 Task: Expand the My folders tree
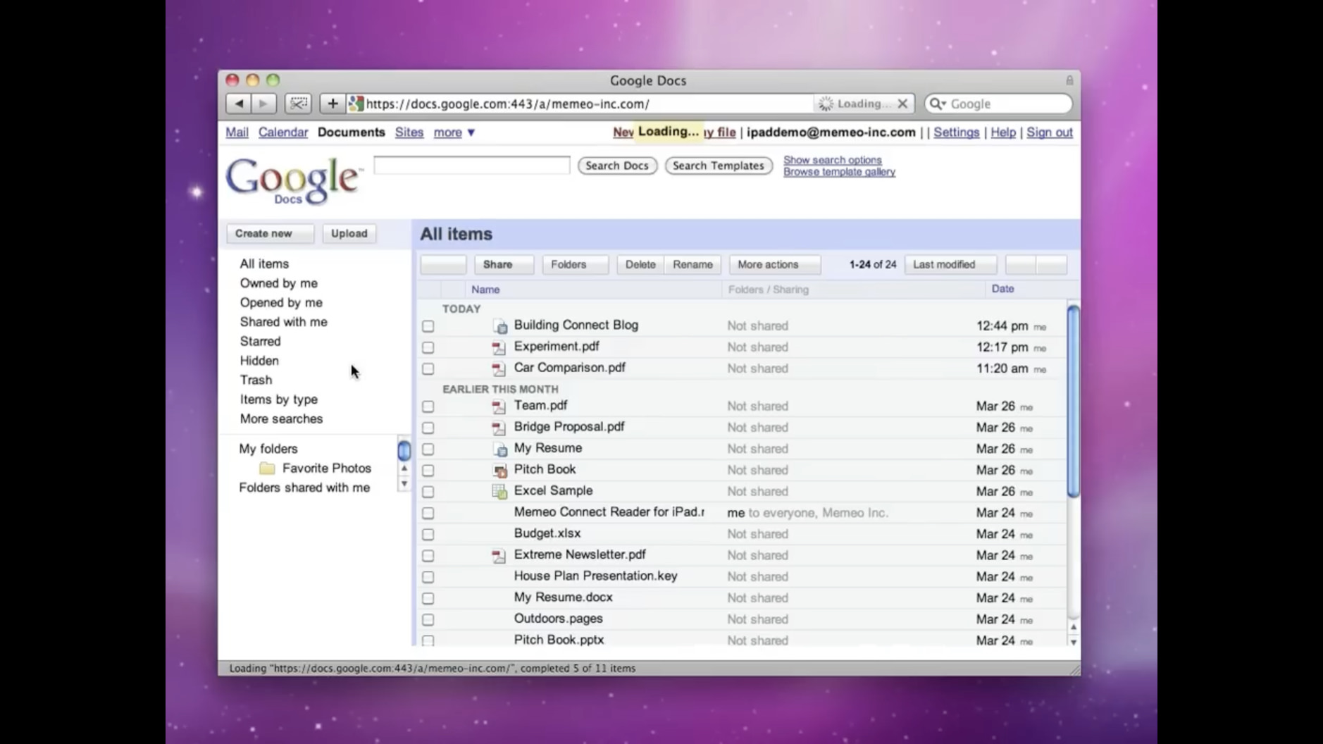click(268, 449)
